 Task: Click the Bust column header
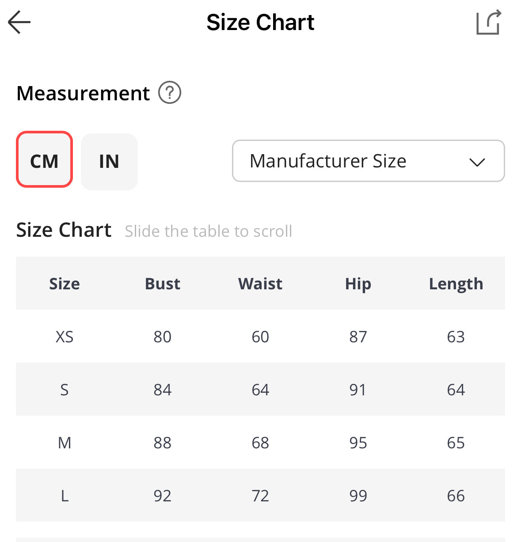[163, 284]
